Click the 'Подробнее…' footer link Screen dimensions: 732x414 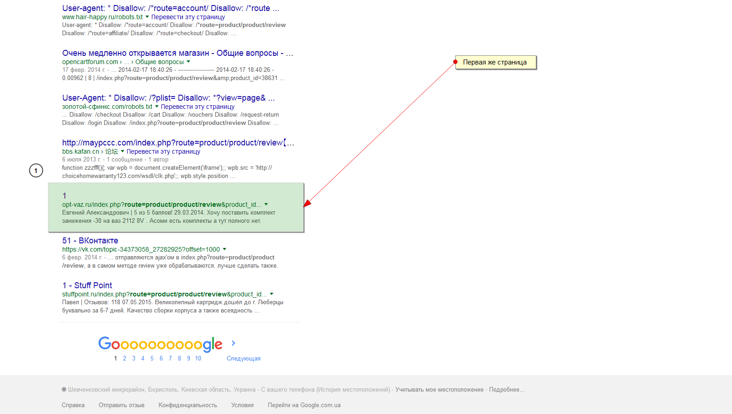(507, 390)
